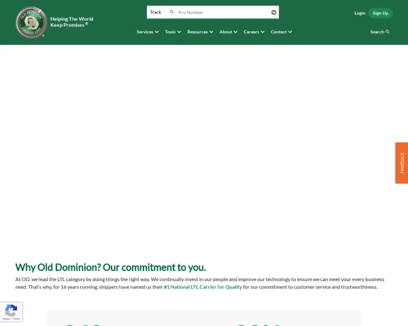The image size is (408, 326).
Task: Expand the Careers menu chevron
Action: pyautogui.click(x=262, y=32)
